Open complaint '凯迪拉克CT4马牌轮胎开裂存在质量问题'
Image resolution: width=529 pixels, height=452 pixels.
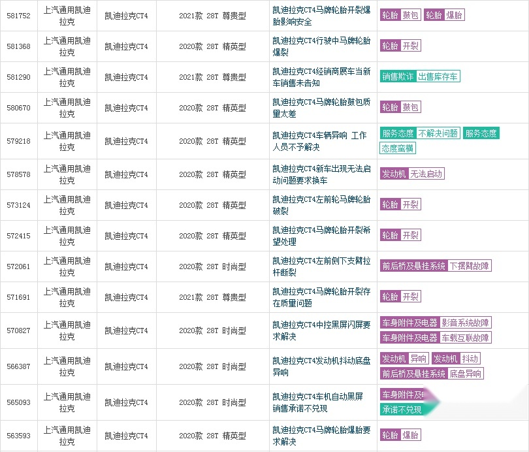321,297
